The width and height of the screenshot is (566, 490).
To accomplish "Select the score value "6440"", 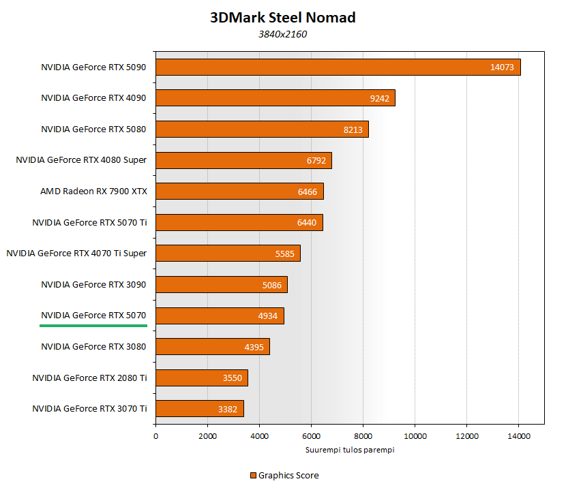I will click(307, 223).
